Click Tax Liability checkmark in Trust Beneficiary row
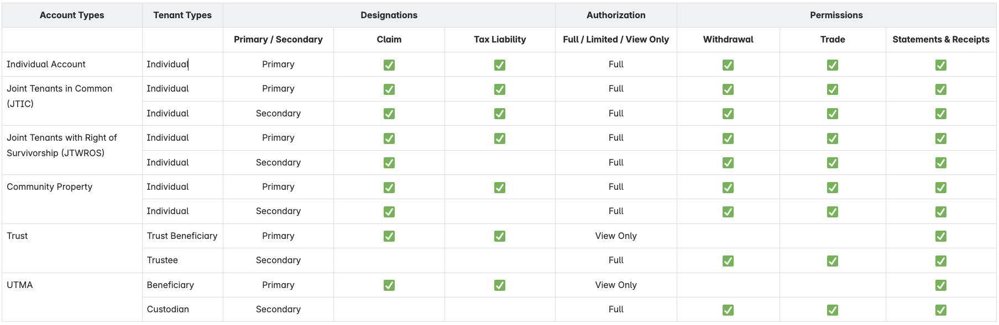Image resolution: width=999 pixels, height=325 pixels. (500, 236)
